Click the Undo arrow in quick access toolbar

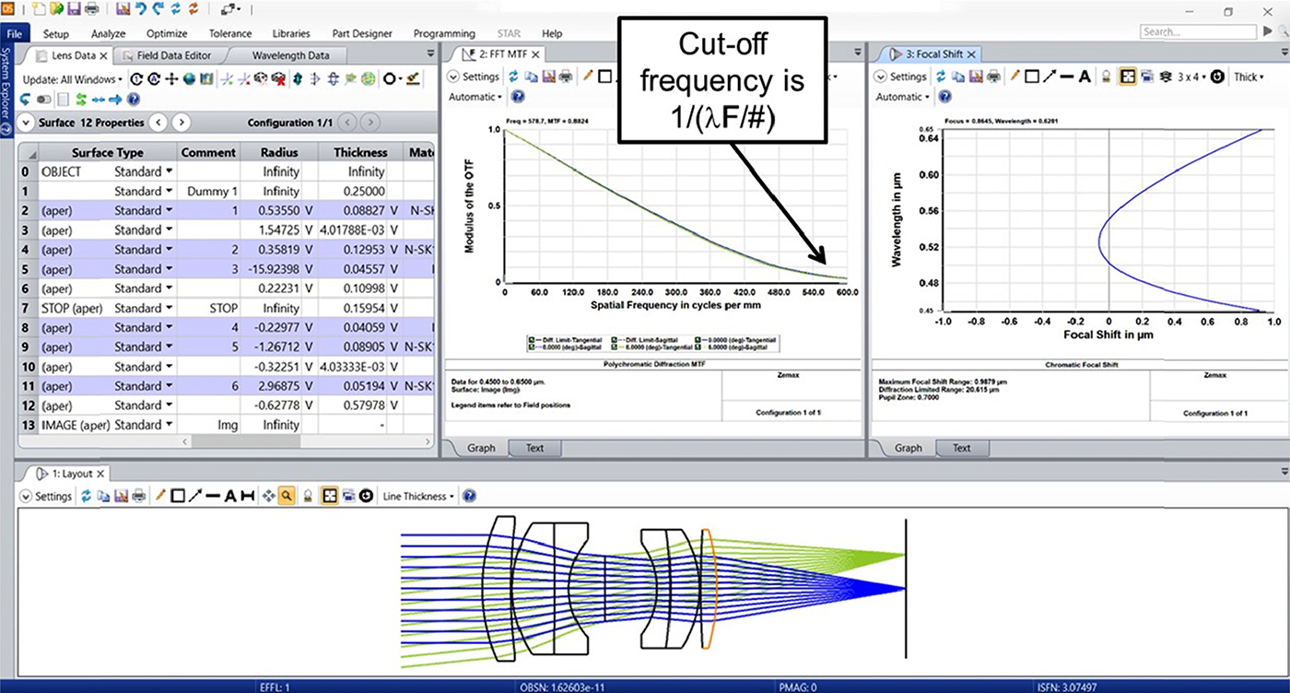coord(140,9)
